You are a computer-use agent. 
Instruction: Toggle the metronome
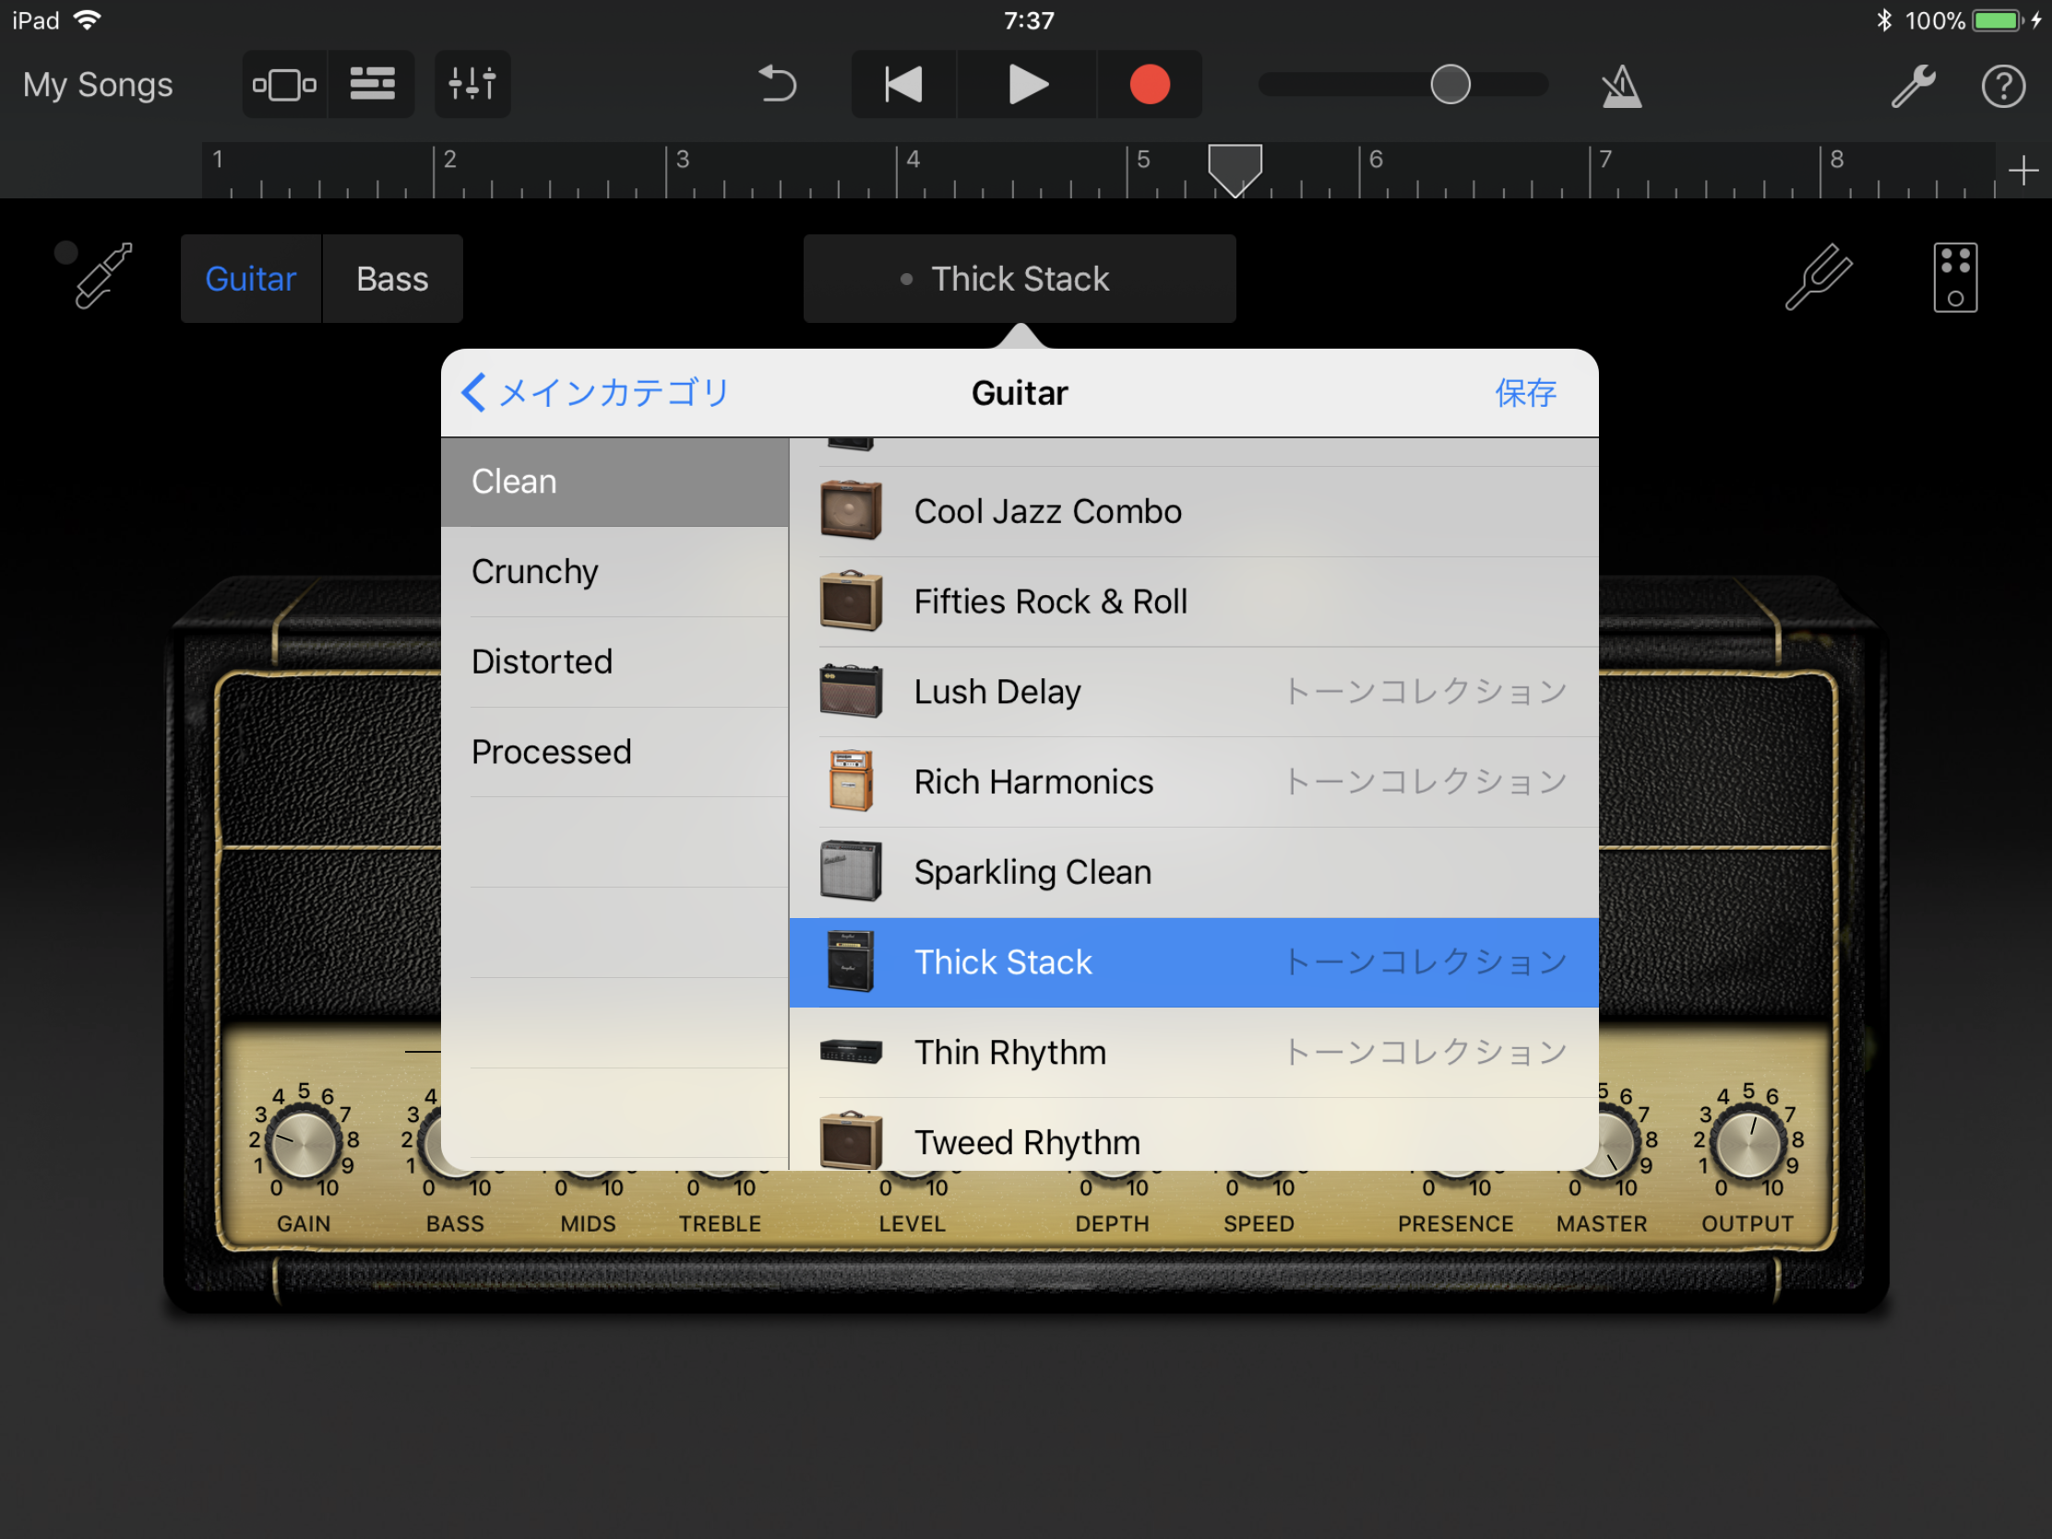1620,87
